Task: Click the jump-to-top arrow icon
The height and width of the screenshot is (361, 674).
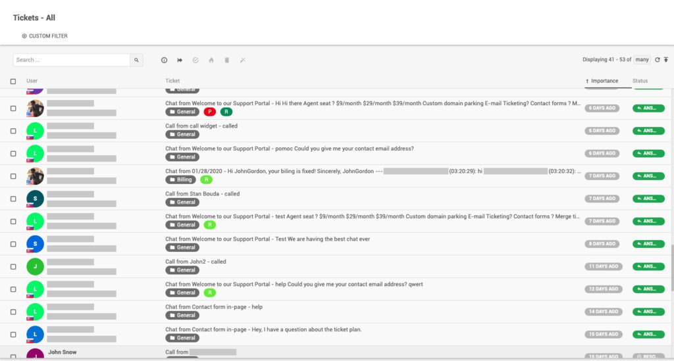Action: pos(666,60)
